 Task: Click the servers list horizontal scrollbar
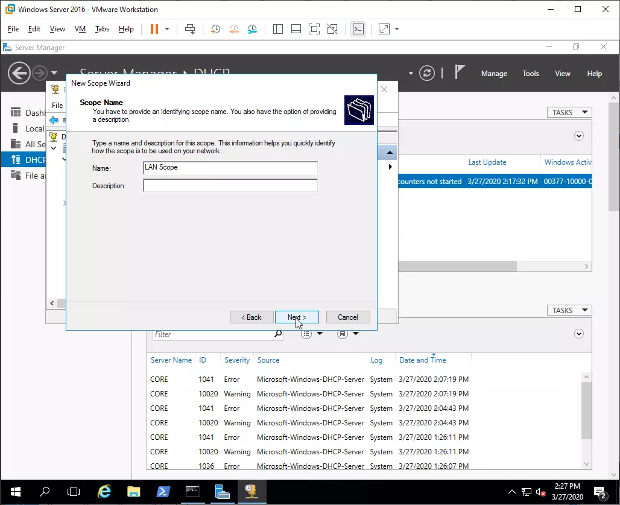click(458, 267)
